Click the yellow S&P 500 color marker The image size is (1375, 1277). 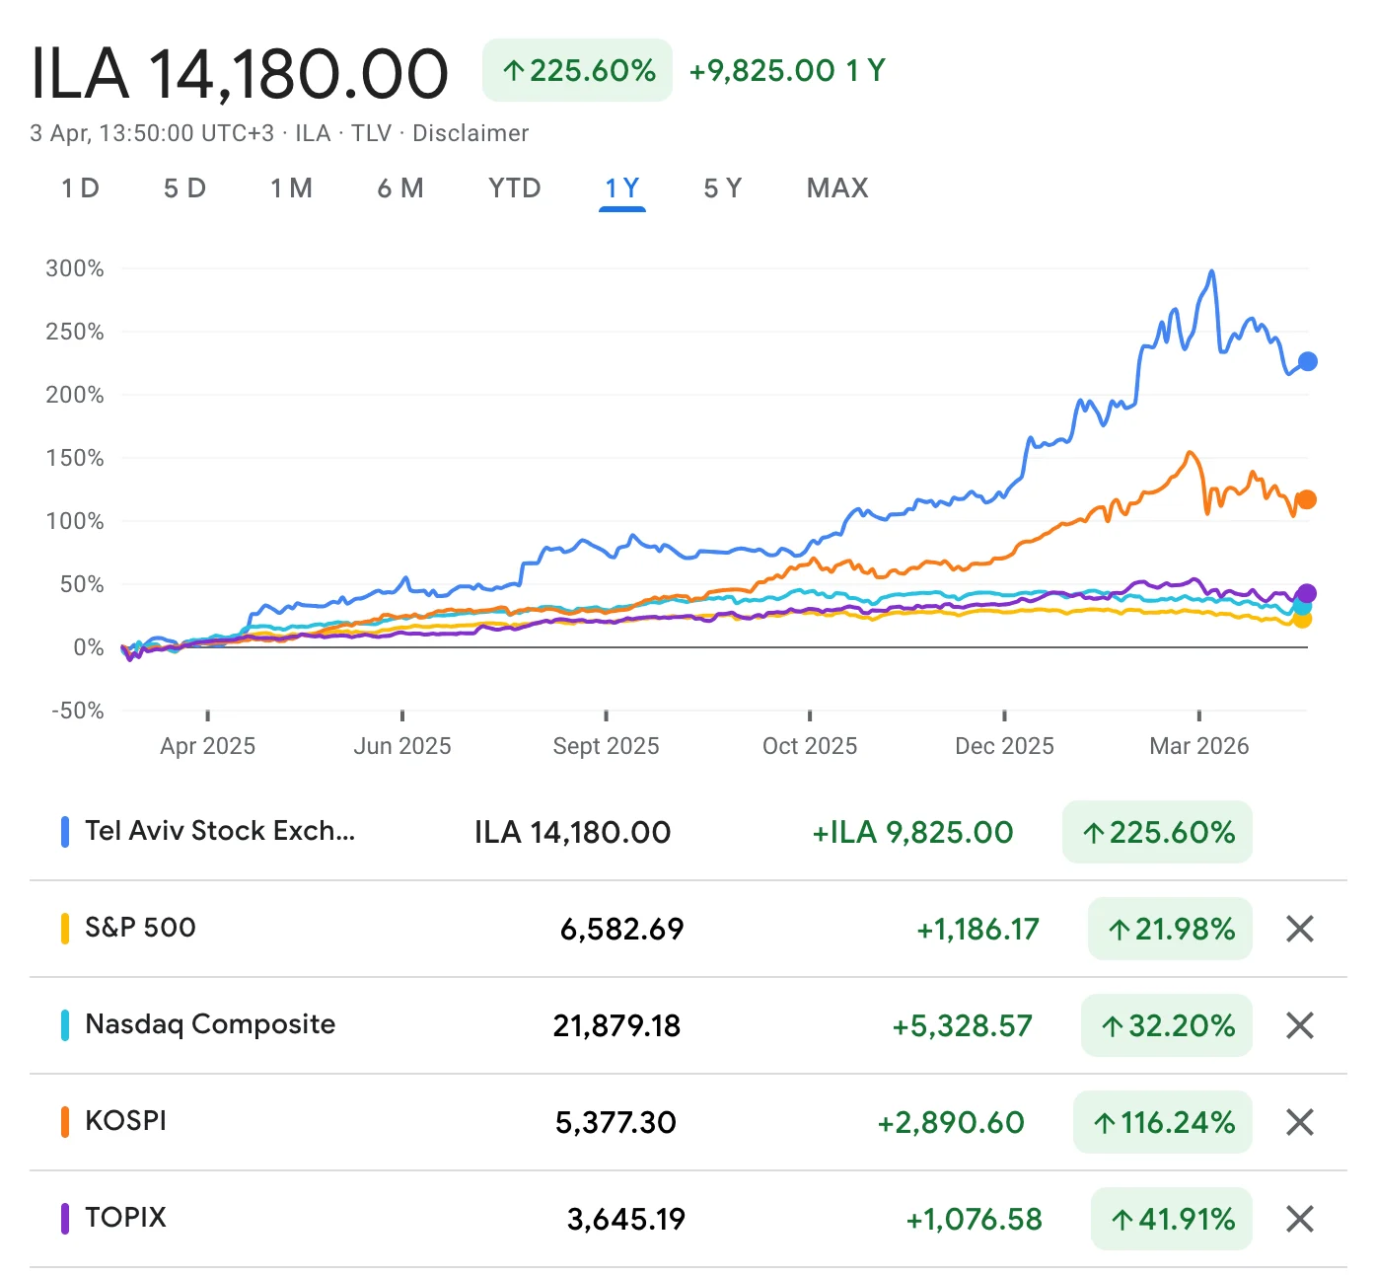65,929
